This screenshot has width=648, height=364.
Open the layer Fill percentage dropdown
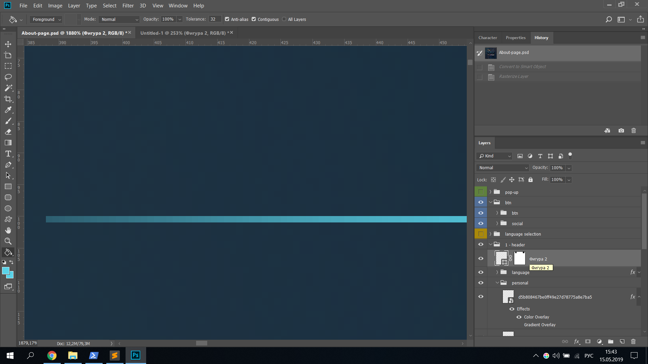point(569,180)
